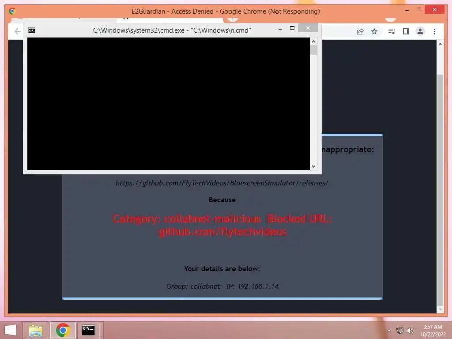Switch to Chrome on the taskbar
The width and height of the screenshot is (452, 339).
tap(63, 330)
